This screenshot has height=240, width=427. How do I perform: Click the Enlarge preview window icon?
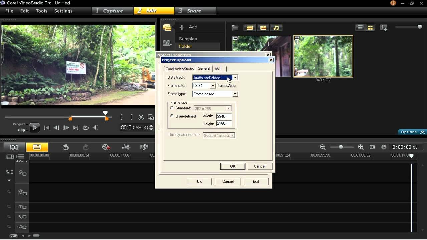pos(151,117)
